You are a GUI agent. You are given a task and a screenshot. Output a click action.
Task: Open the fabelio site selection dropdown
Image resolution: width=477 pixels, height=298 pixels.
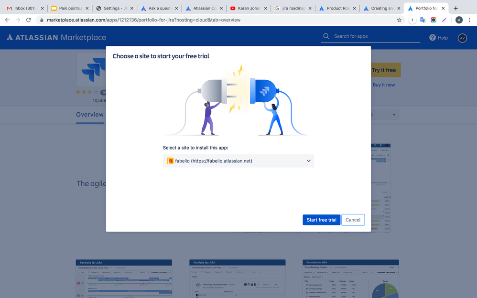pyautogui.click(x=238, y=161)
